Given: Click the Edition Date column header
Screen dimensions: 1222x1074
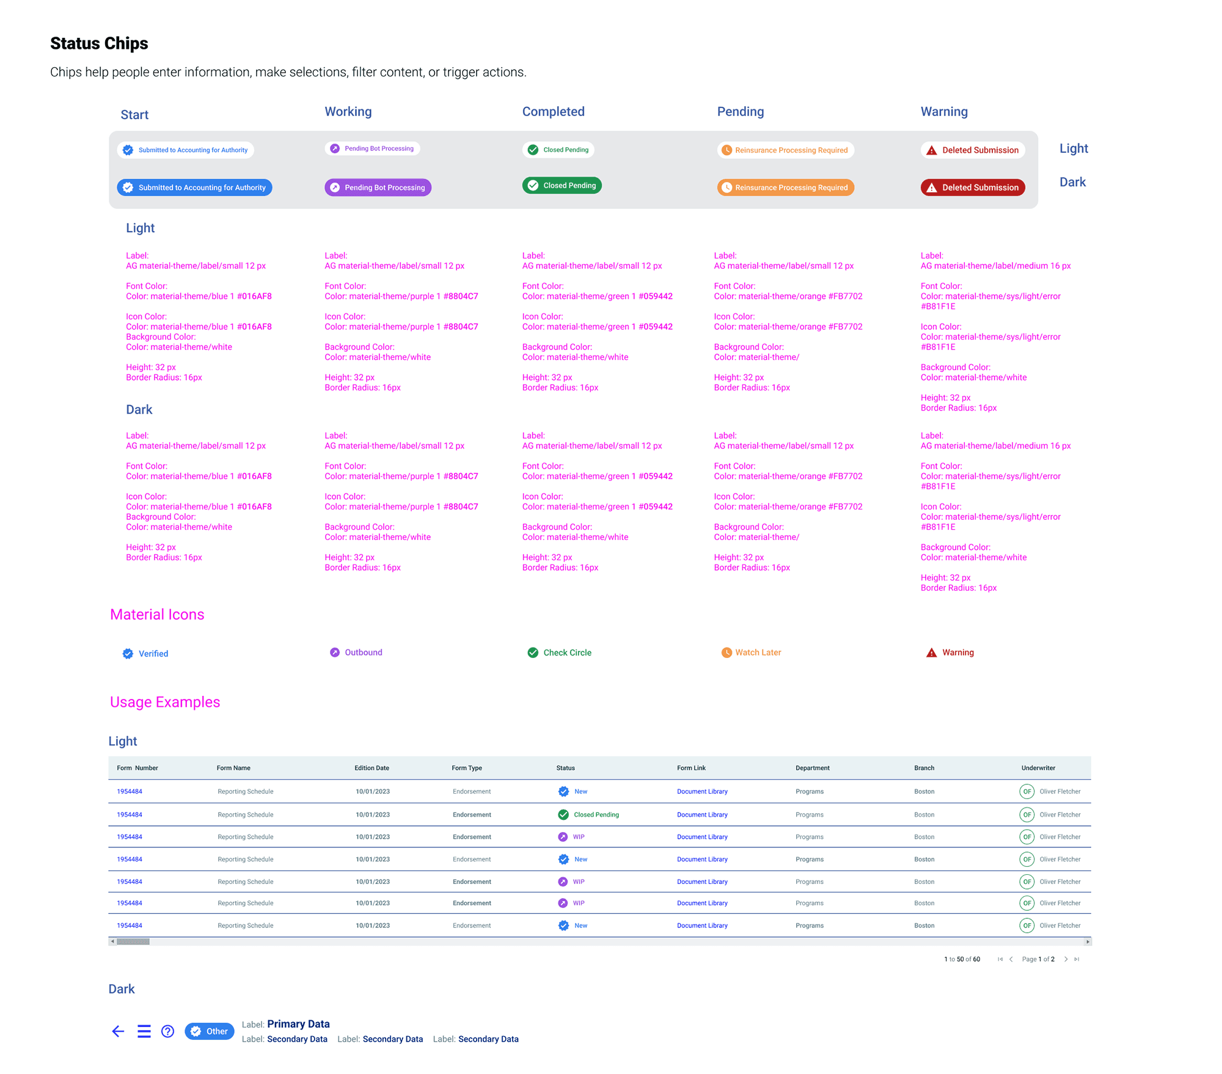Looking at the screenshot, I should click(371, 768).
